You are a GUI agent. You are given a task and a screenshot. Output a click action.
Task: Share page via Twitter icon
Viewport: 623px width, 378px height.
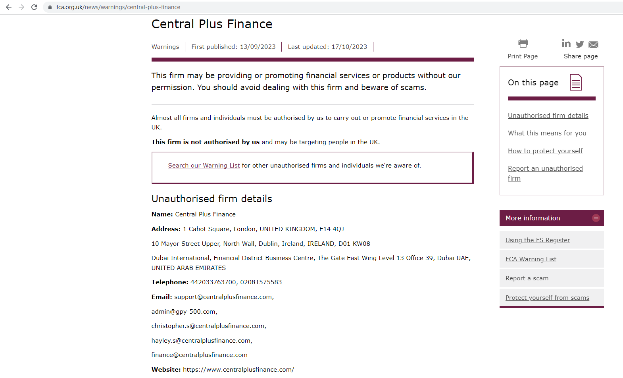[x=580, y=44]
